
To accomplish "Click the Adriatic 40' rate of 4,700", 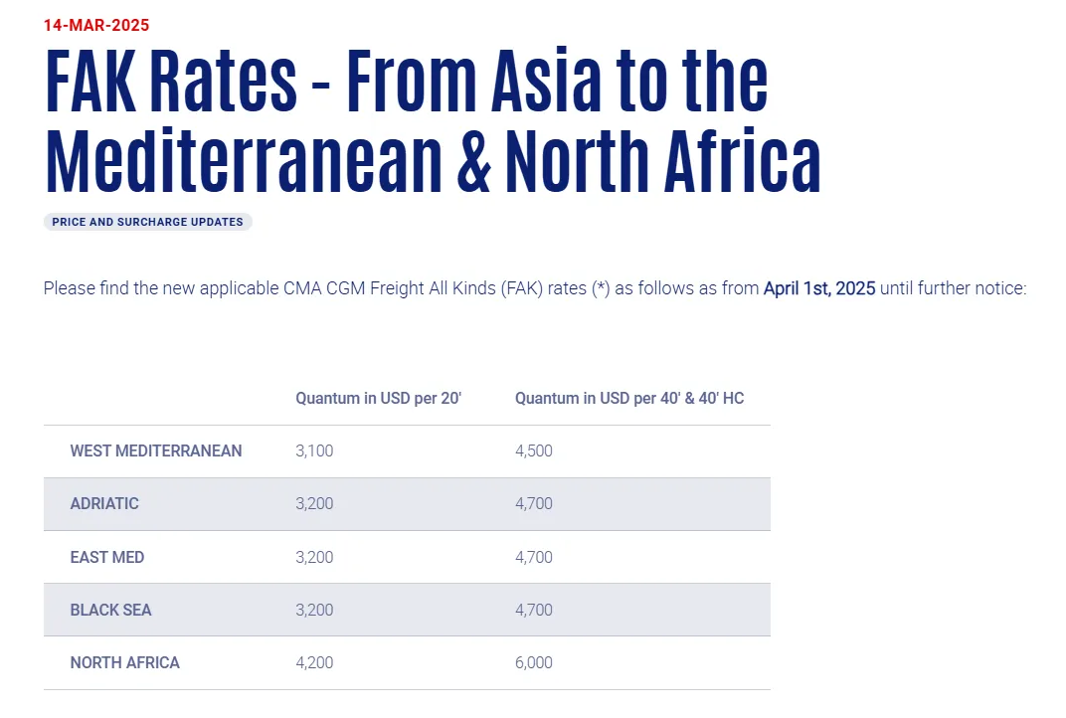I will tap(534, 504).
